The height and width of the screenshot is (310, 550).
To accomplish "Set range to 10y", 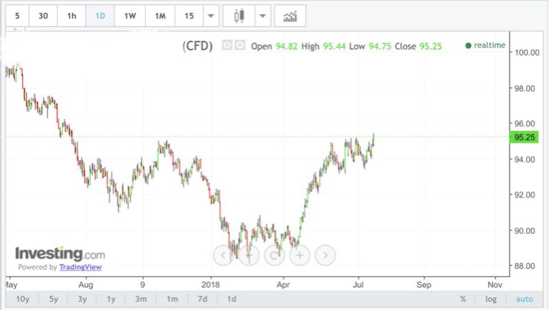I will point(23,299).
